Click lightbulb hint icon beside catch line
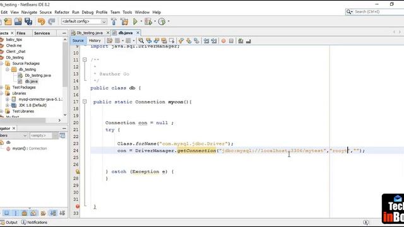Viewport: 404px width, 227px height. [77, 172]
